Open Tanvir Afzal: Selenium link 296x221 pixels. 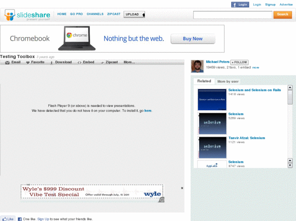pyautogui.click(x=247, y=138)
